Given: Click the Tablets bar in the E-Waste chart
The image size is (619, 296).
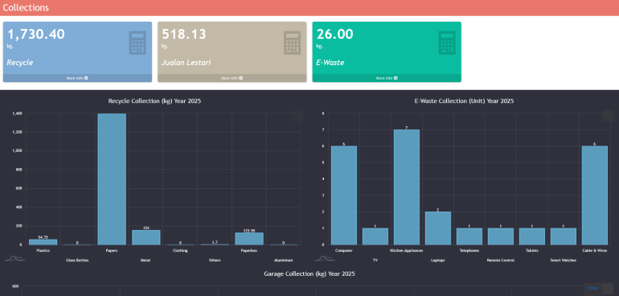Looking at the screenshot, I should [531, 236].
